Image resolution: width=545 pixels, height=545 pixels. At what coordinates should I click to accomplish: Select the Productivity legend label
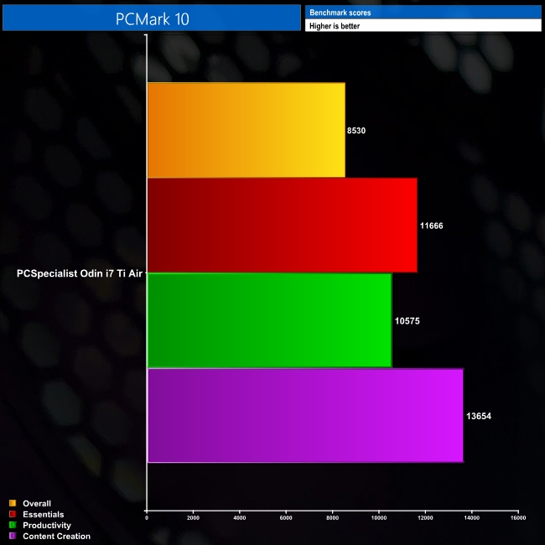(47, 525)
